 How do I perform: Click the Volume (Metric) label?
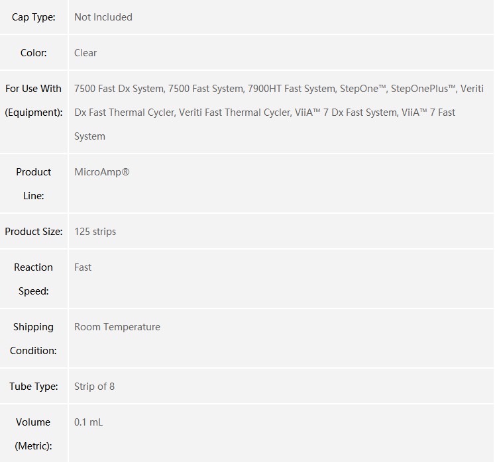(33, 434)
